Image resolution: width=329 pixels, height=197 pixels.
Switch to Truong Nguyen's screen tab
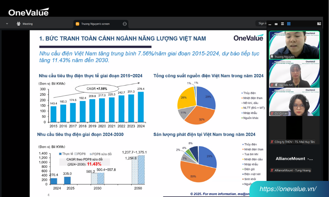click(x=95, y=24)
